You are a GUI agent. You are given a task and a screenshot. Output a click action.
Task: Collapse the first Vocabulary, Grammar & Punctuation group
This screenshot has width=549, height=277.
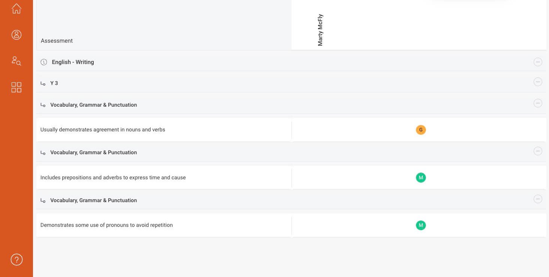(x=538, y=103)
